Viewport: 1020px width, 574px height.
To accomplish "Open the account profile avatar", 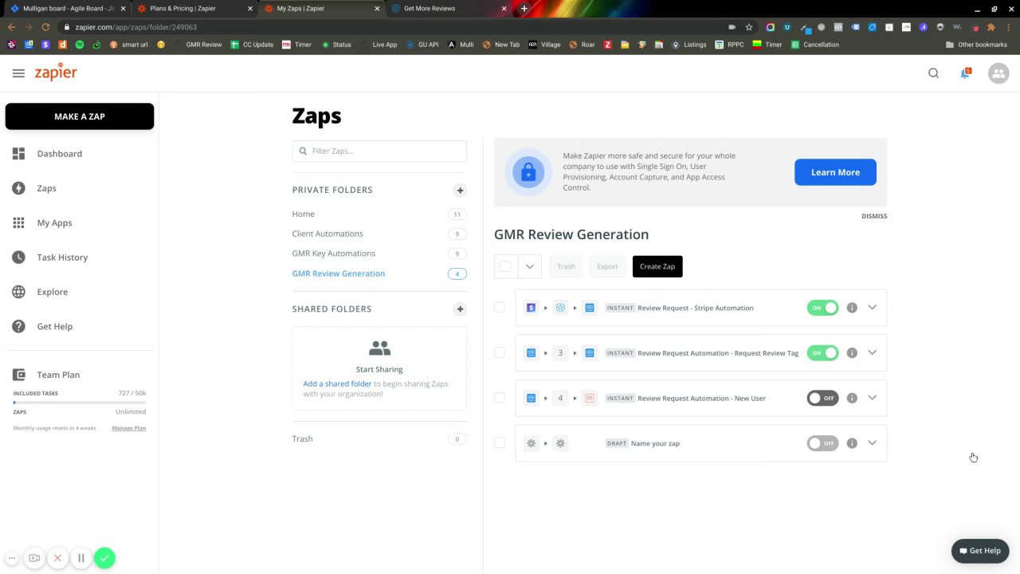I will coord(998,73).
